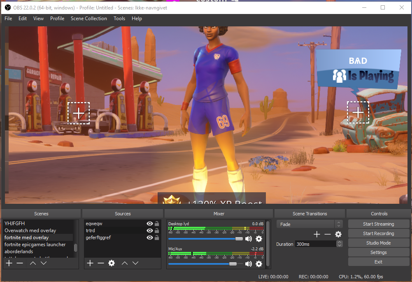Move selected source up with arrow
Viewport: 412px width, 282px height.
click(125, 263)
